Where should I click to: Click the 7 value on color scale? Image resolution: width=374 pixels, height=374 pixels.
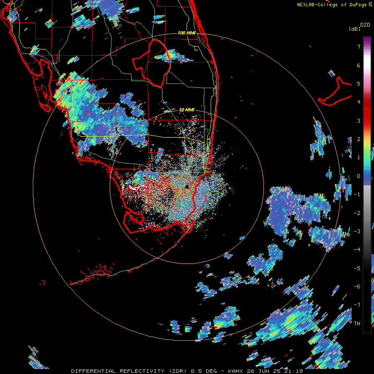tap(359, 47)
